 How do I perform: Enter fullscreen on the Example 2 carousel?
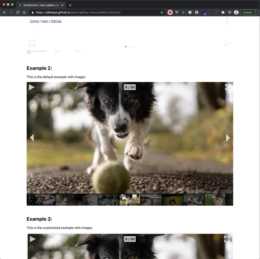228,87
